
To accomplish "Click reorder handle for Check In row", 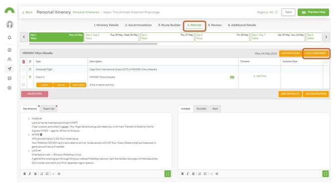I will pyautogui.click(x=30, y=77).
